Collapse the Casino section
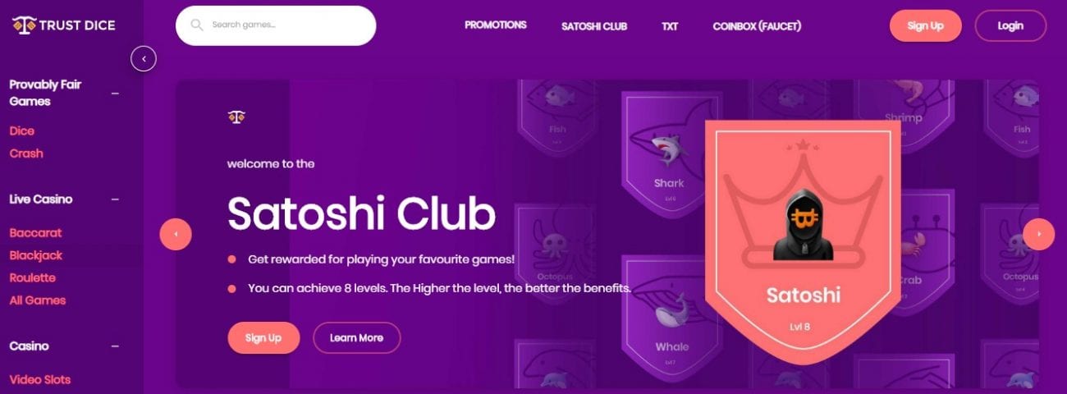 click(115, 346)
